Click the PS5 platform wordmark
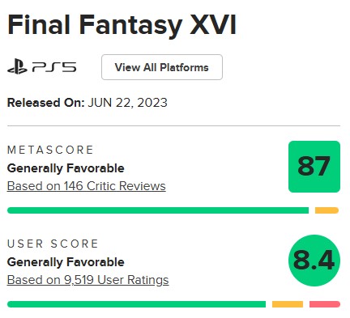Image resolution: width=350 pixels, height=318 pixels. (x=54, y=67)
